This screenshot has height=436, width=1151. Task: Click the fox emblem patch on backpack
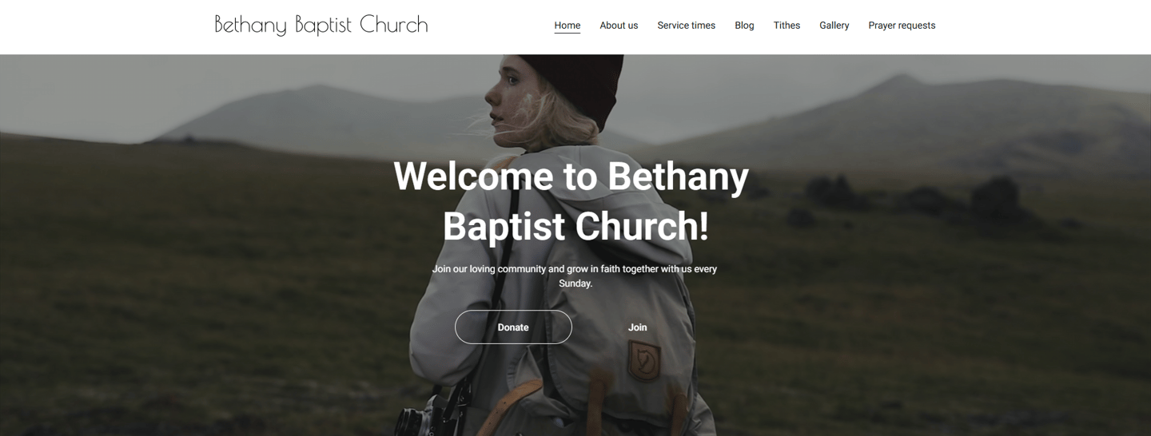pos(643,360)
